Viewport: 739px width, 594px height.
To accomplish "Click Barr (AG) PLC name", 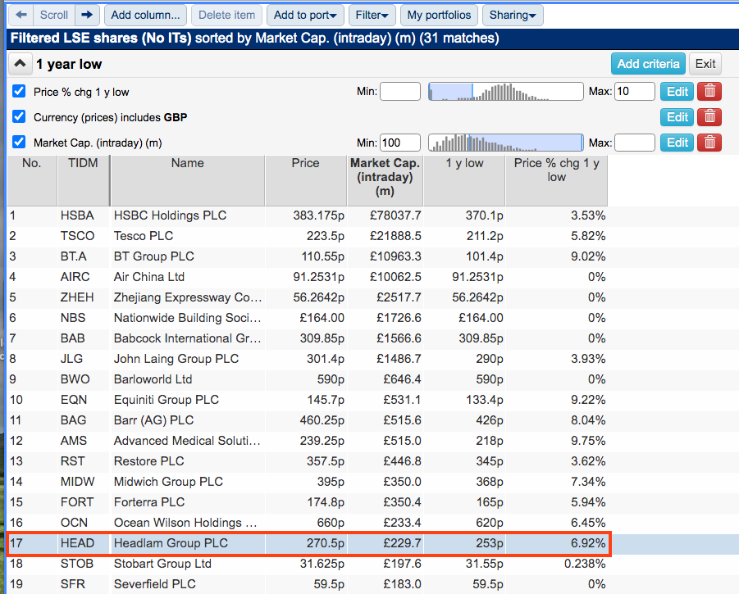I will coord(153,420).
